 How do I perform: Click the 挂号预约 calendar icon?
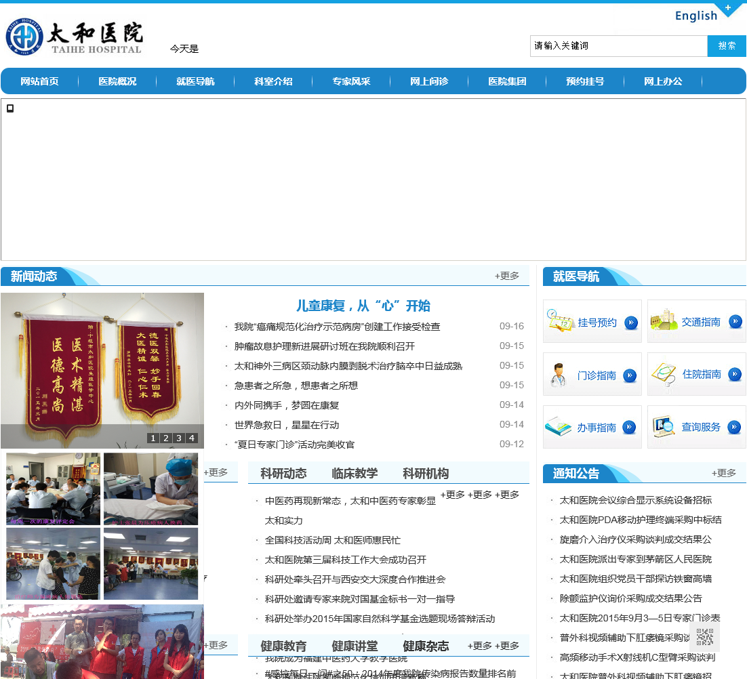(x=560, y=321)
